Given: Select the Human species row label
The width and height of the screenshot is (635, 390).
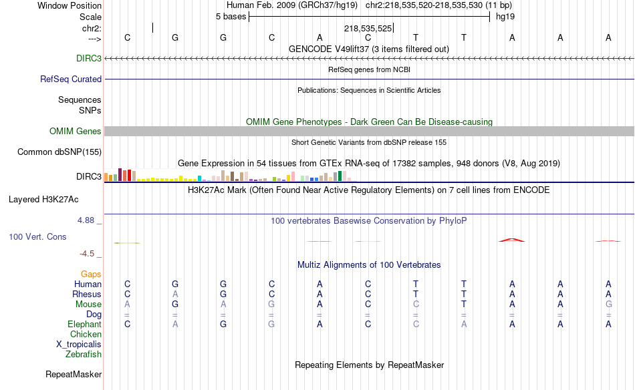Looking at the screenshot, I should click(88, 284).
